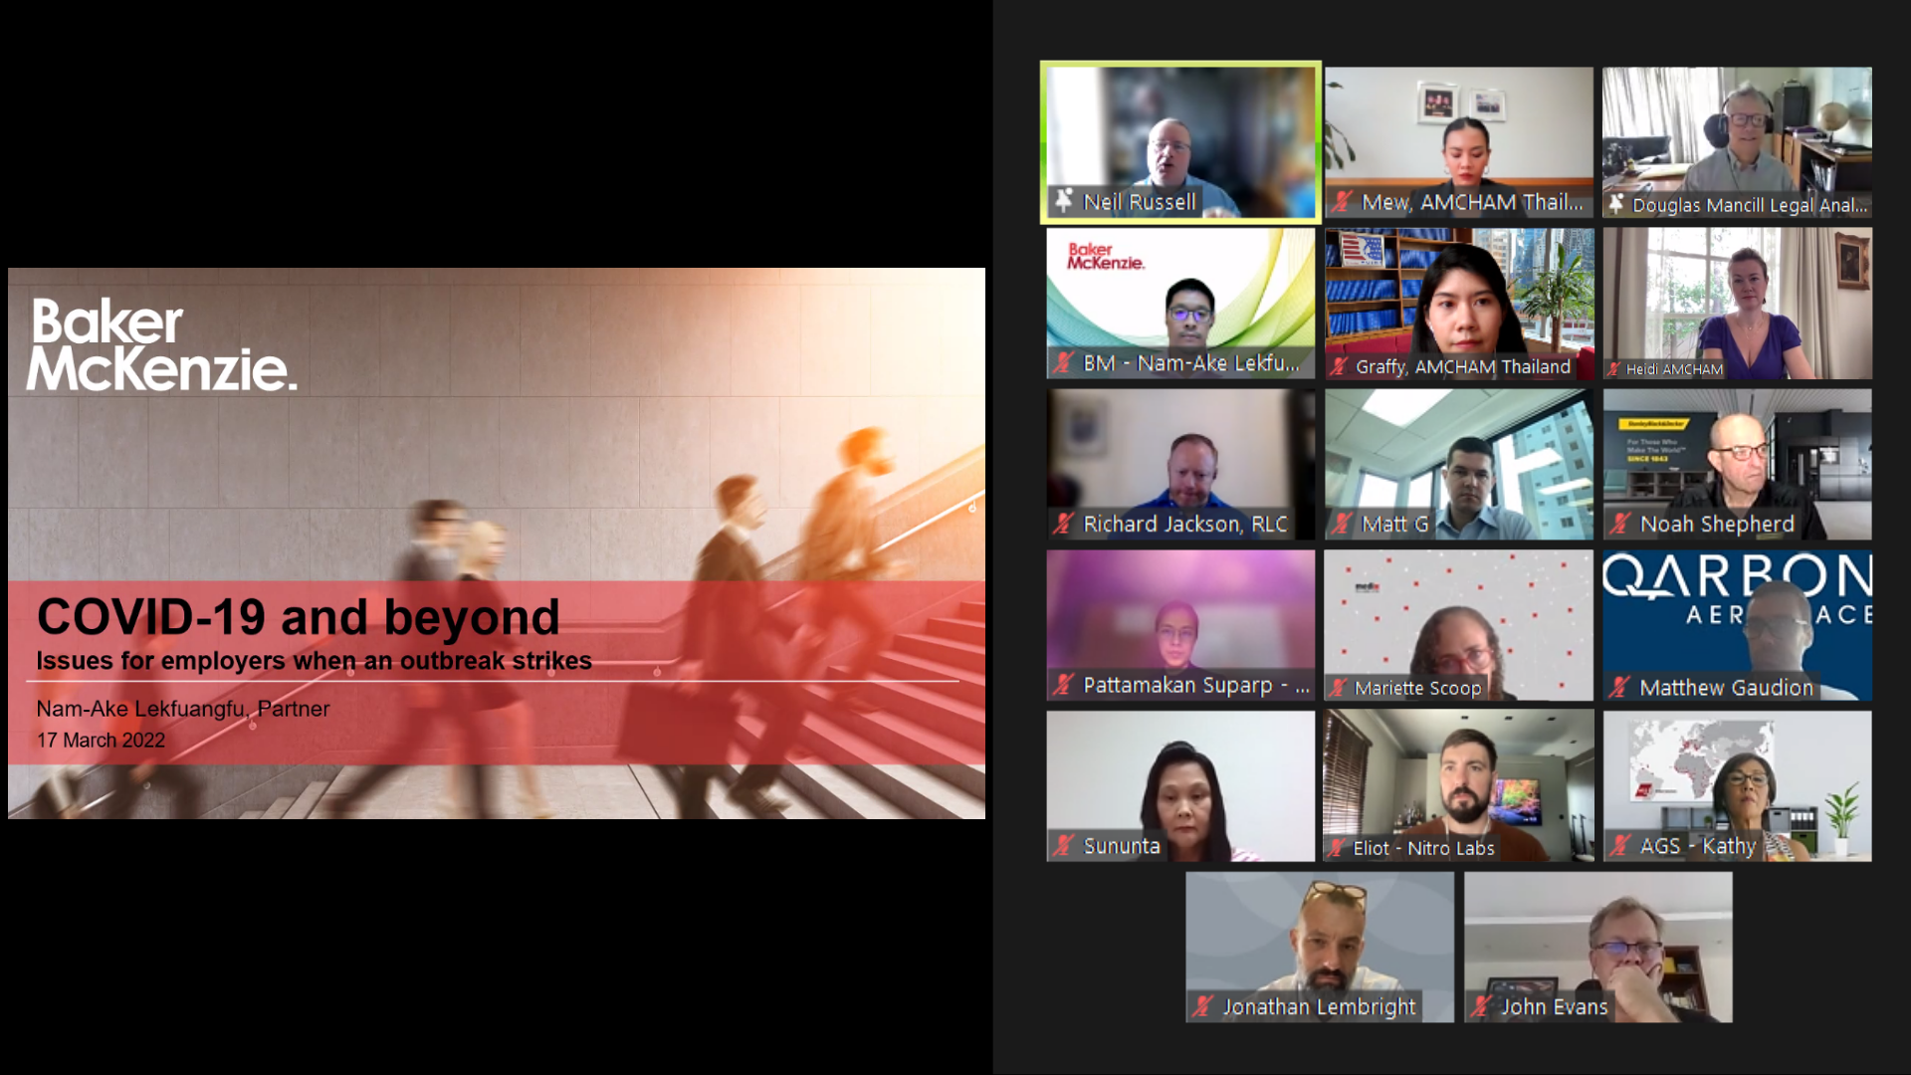Click the muted mic icon for Noah Shepherd

tap(1621, 524)
